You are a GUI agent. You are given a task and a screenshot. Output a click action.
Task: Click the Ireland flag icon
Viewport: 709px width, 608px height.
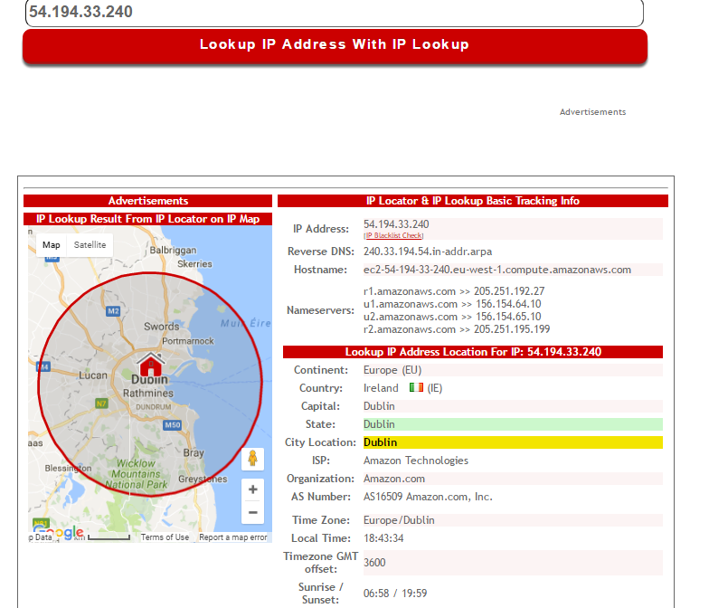pyautogui.click(x=416, y=387)
